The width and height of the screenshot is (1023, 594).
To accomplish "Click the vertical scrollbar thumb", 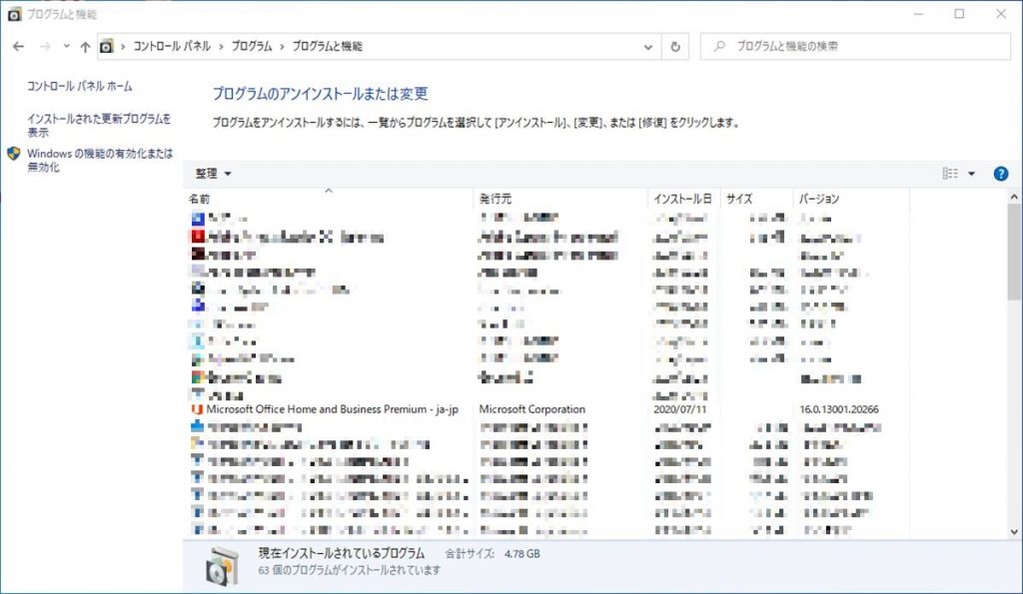I will (x=1014, y=252).
